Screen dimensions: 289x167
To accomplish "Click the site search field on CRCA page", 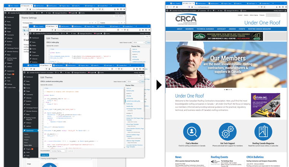I will [x=273, y=15].
